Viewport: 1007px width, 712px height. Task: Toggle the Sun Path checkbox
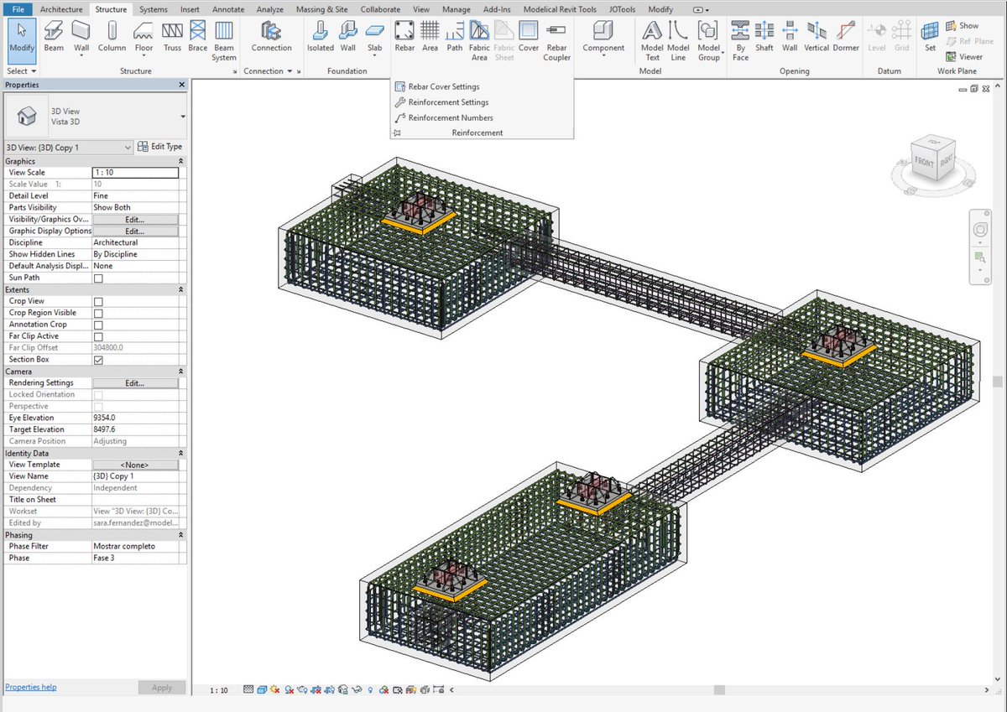click(x=98, y=278)
